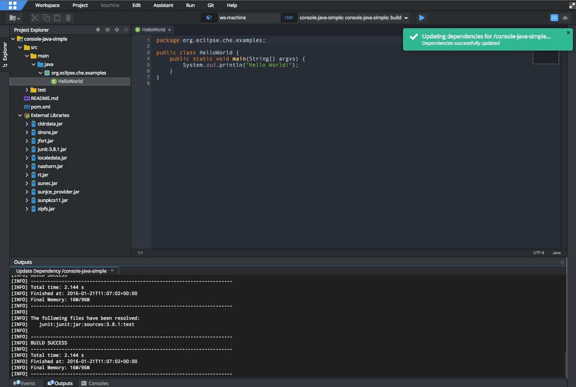Dismiss the dependencies updated notification
This screenshot has width=576, height=387.
tap(568, 32)
